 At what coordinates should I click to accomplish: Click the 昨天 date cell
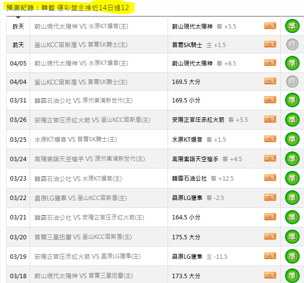(18, 26)
